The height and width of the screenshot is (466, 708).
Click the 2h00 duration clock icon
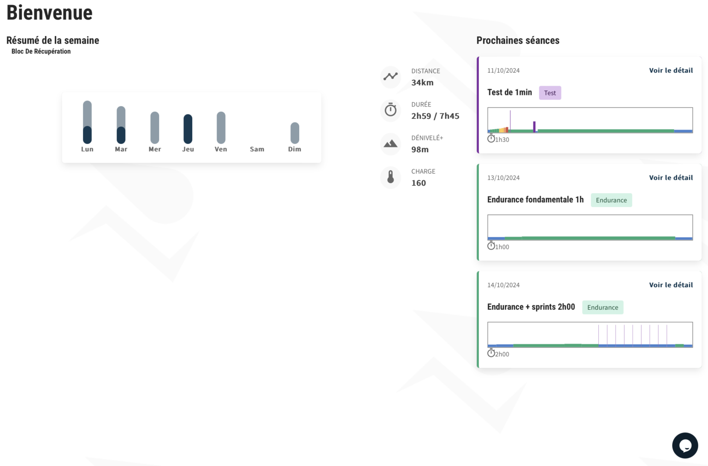pyautogui.click(x=491, y=354)
